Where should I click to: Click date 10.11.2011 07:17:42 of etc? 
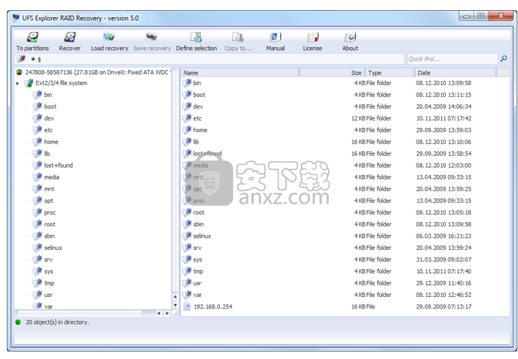[x=444, y=118]
